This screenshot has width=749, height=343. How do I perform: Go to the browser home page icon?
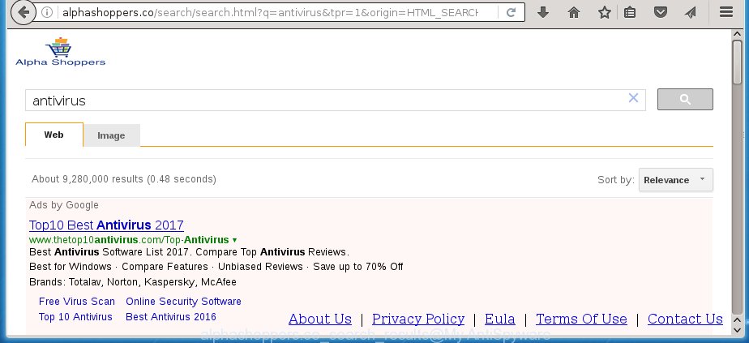tap(574, 13)
